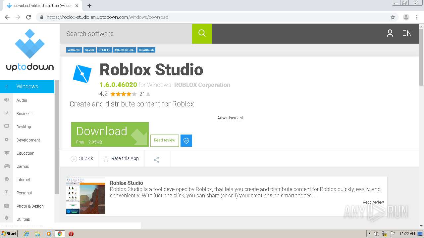
Task: Click the blue security shield icon
Action: pyautogui.click(x=186, y=140)
